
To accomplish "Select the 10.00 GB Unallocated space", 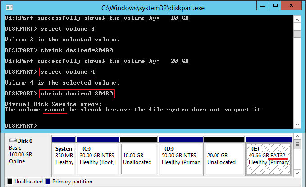I will [138, 155].
